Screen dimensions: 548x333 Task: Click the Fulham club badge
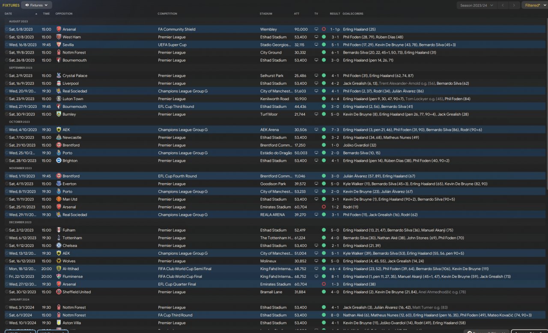pos(59,230)
